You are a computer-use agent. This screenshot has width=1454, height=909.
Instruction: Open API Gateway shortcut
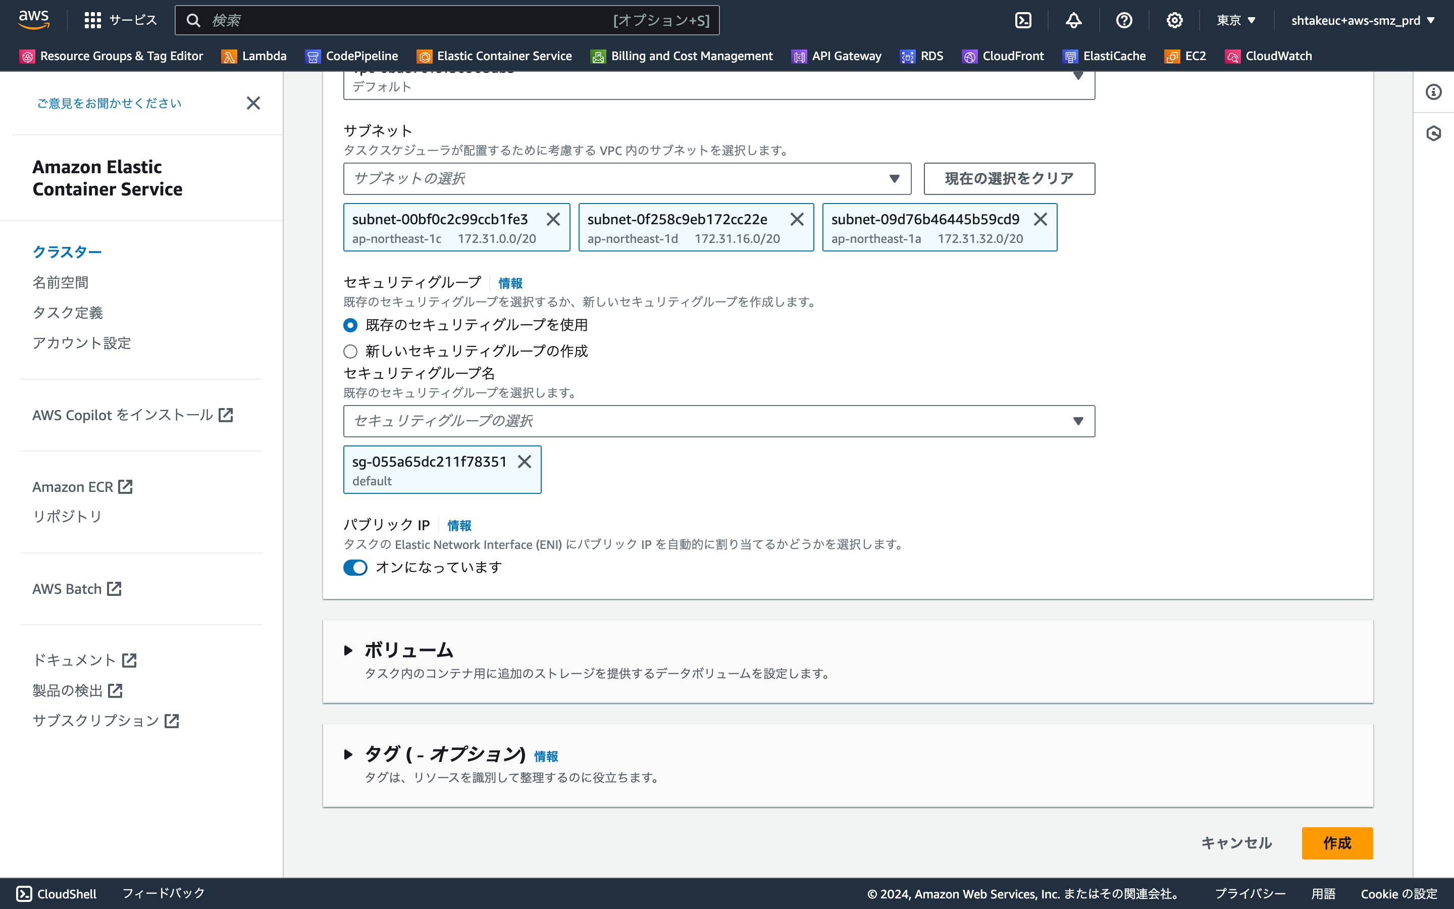[x=837, y=56]
